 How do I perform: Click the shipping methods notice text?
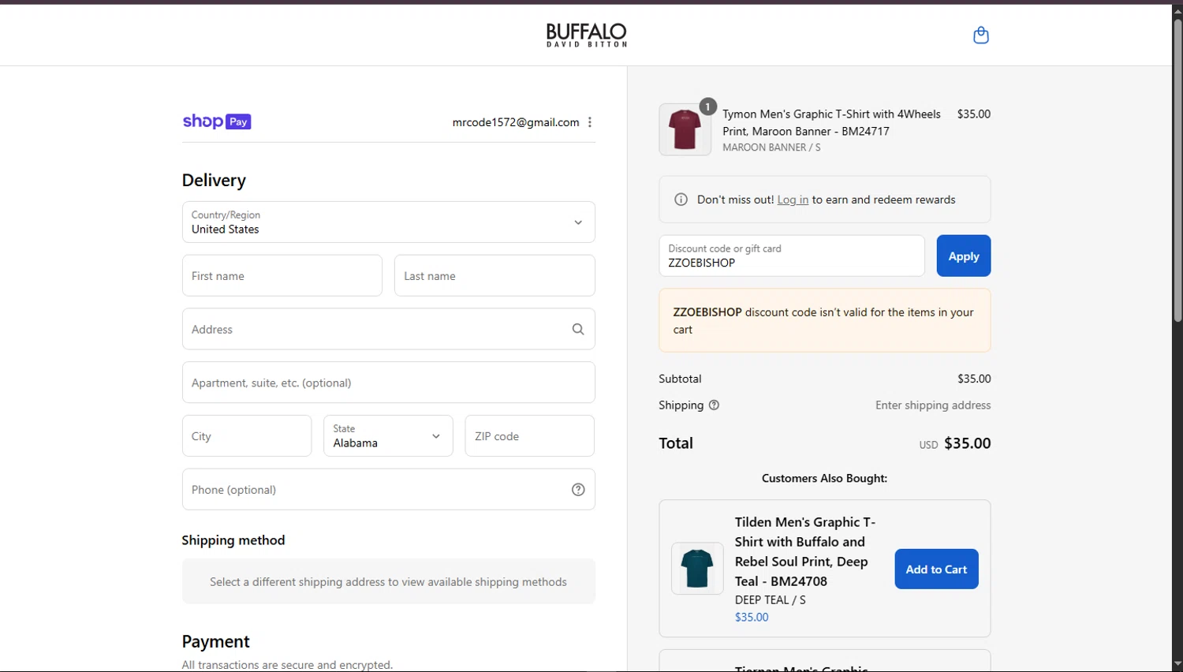388,582
